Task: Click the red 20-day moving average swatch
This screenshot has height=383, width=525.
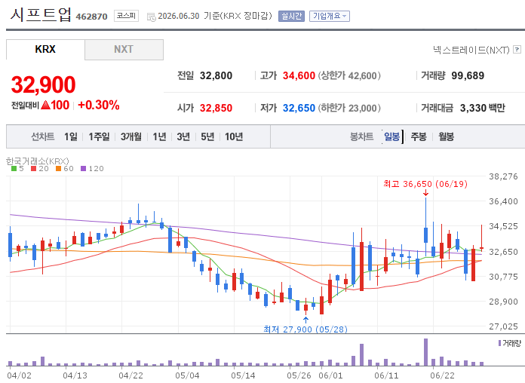Action: click(33, 169)
